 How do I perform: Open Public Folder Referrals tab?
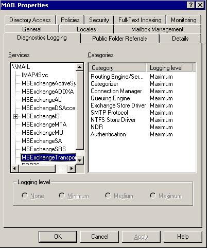(119, 39)
